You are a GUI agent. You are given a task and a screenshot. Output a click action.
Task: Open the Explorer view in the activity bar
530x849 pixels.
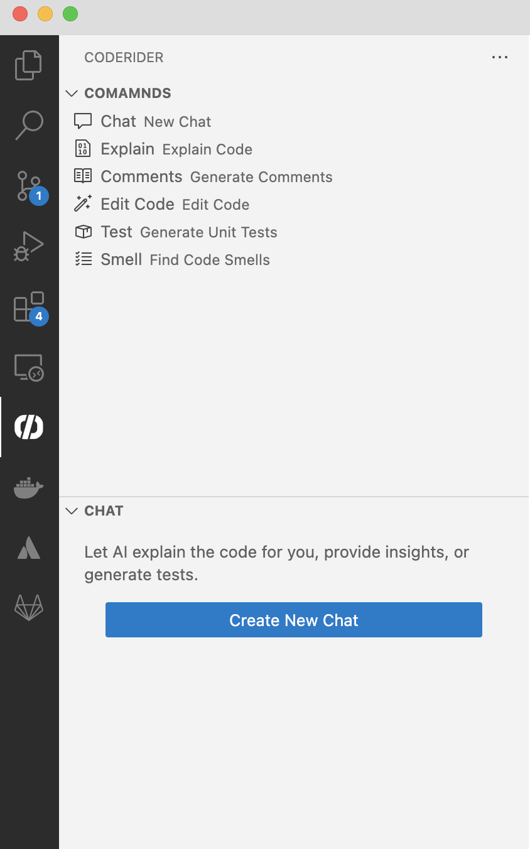click(x=28, y=65)
